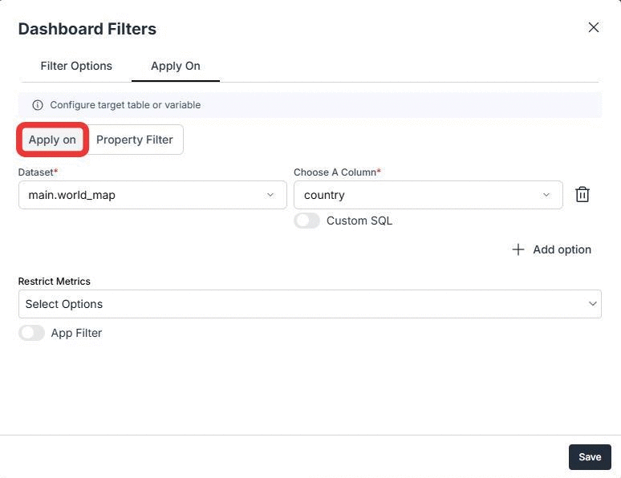Click the info icon in the hint bar
The width and height of the screenshot is (621, 478).
tap(37, 105)
